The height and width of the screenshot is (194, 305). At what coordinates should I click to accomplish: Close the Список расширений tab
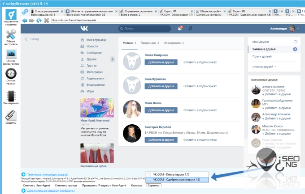coord(62,12)
